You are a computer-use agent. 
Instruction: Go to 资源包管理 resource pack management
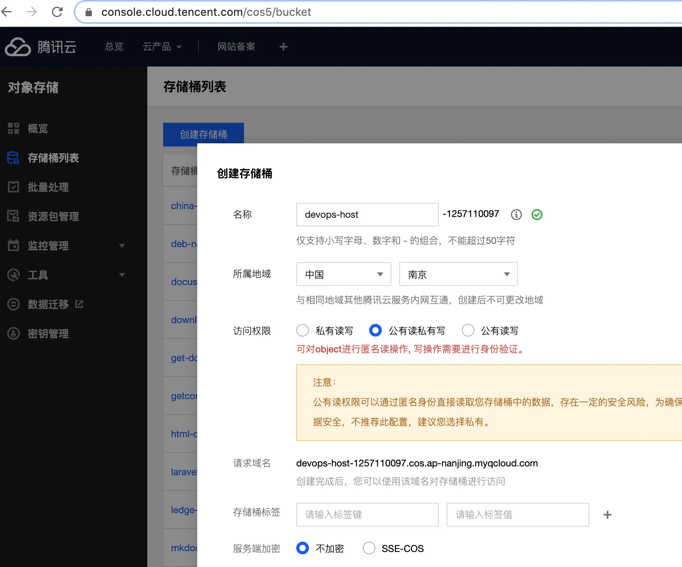pyautogui.click(x=53, y=216)
